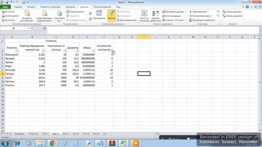The image size is (262, 147).
Task: Click the Excel taskbar icon
Action: click(x=123, y=143)
